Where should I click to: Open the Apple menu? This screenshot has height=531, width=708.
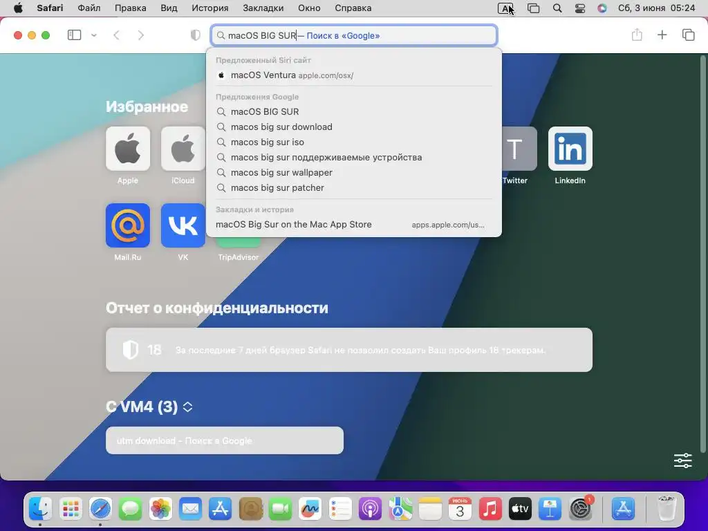(18, 8)
